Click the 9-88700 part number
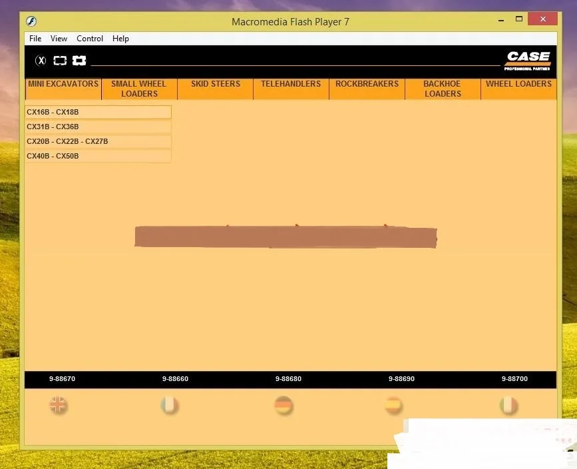Image resolution: width=577 pixels, height=469 pixels. 514,379
